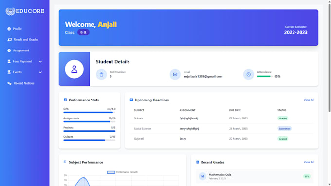Click the EDUCORE brand name
The image size is (331, 186).
pyautogui.click(x=30, y=11)
